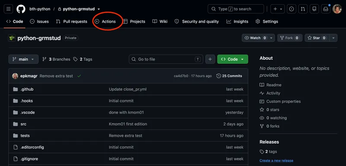Open notifications inbox icon

point(326,9)
